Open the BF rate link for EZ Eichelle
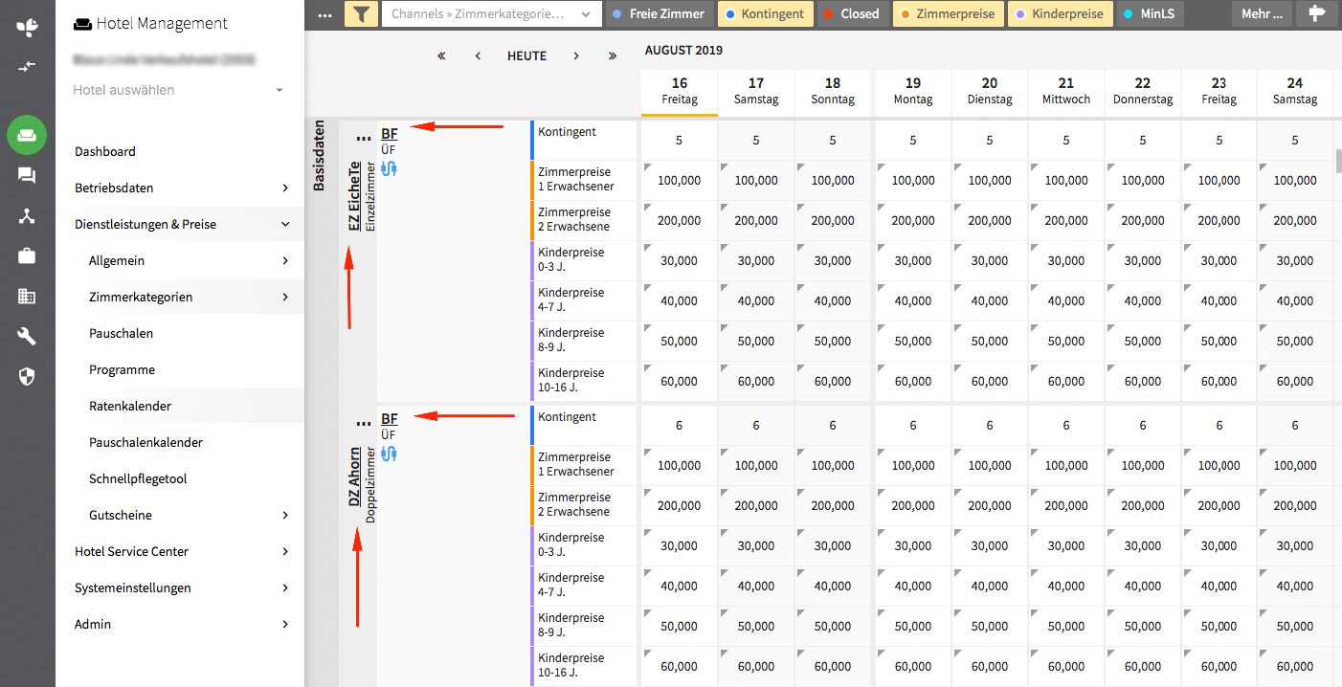 389,134
